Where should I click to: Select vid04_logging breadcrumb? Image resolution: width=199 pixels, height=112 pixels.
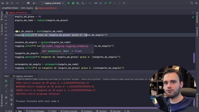tap(26, 8)
